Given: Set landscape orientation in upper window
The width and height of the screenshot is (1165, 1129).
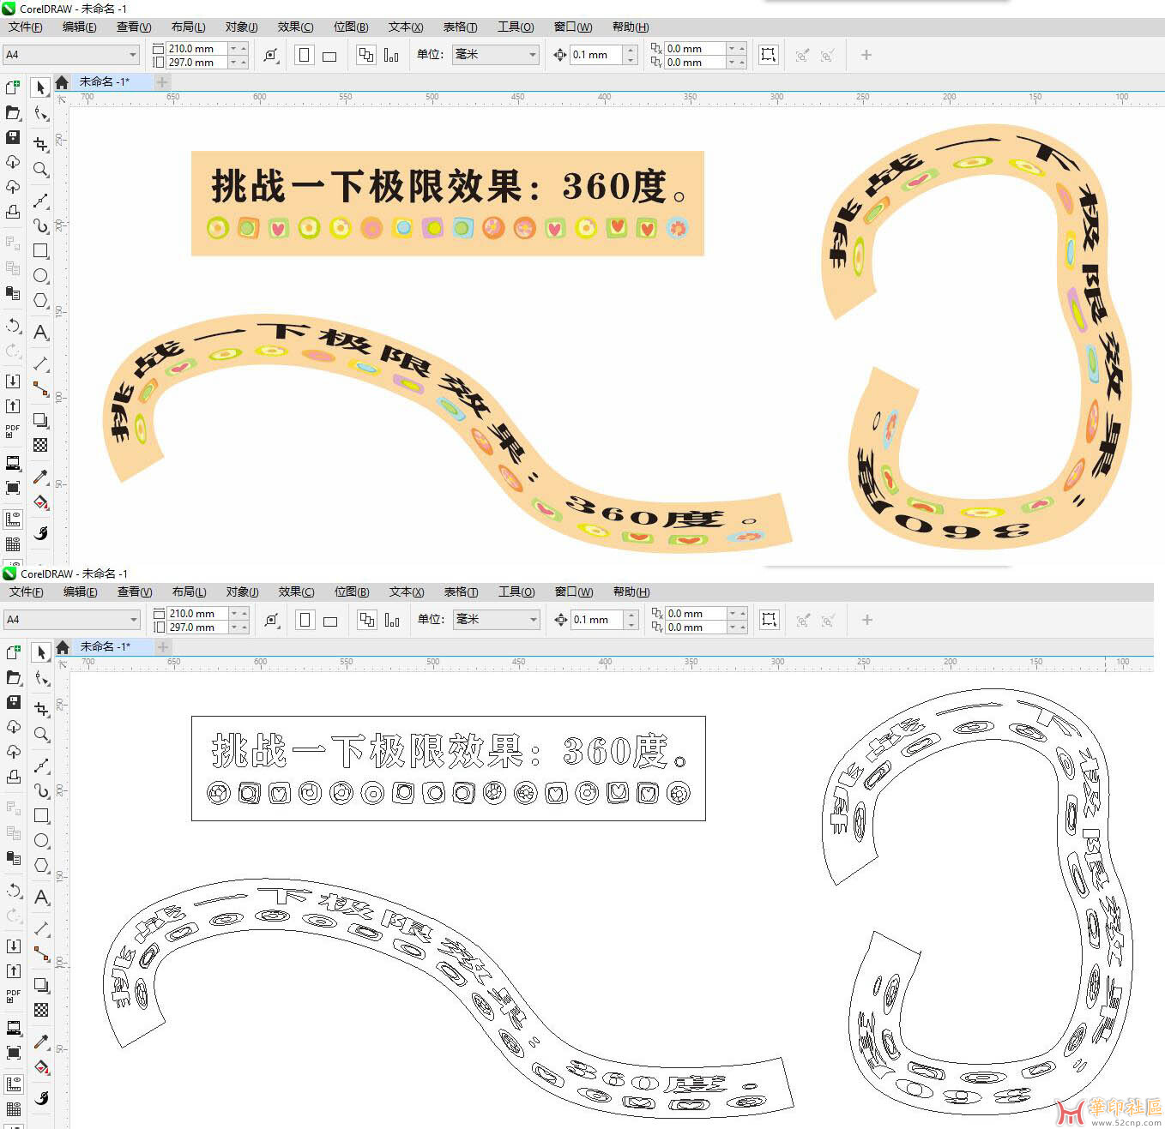Looking at the screenshot, I should point(329,56).
